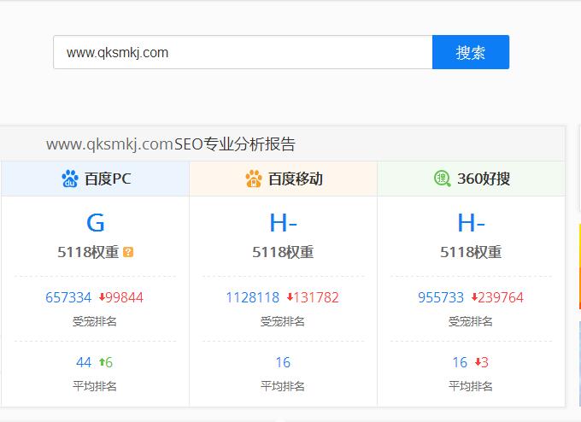Click the 受宠排名 label under 百度移动

click(x=283, y=321)
